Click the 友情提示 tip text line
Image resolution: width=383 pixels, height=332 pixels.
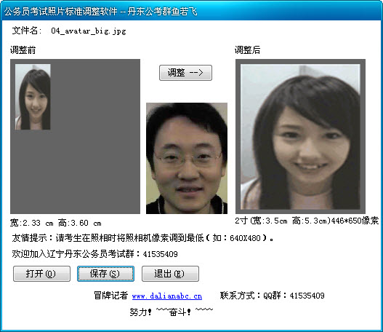tap(143, 238)
